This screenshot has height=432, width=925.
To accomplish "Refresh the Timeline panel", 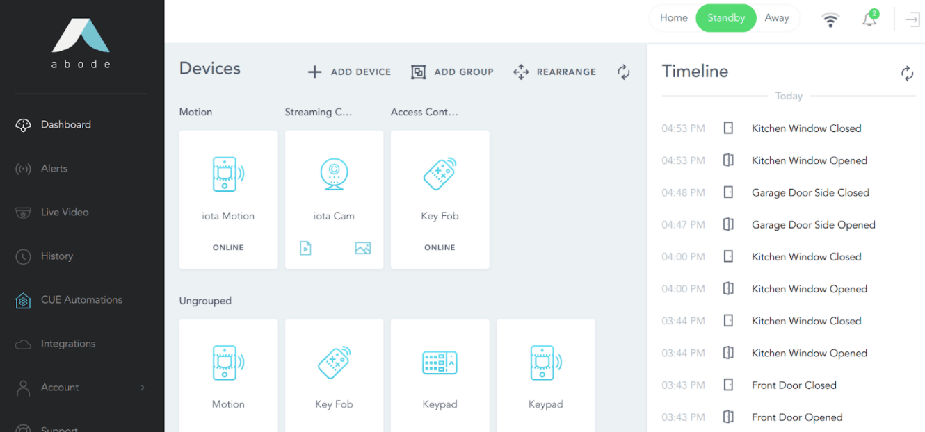I will click(x=907, y=74).
